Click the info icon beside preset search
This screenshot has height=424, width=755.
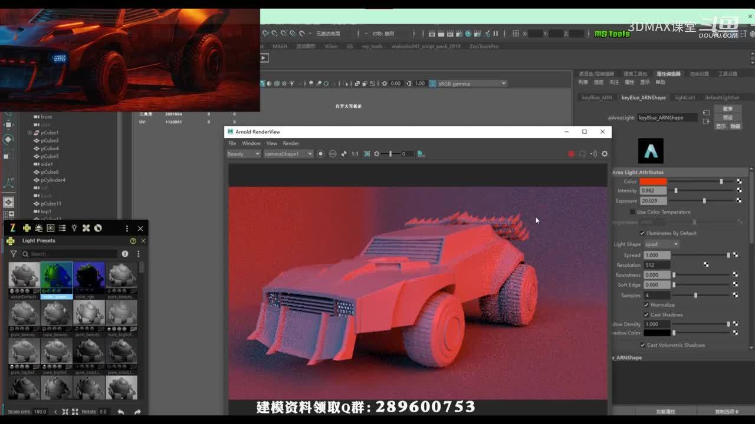[125, 254]
